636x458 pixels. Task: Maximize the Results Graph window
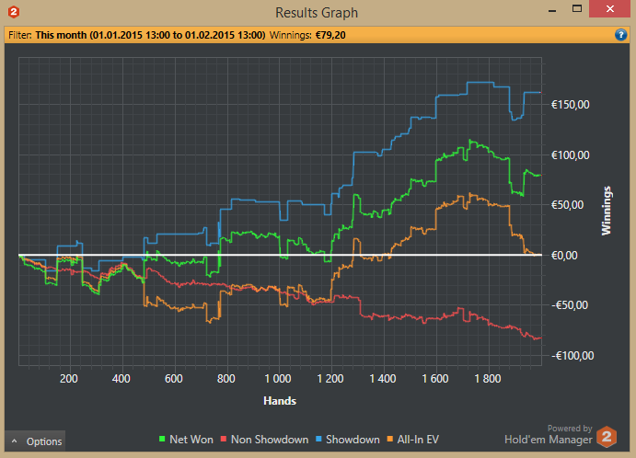pyautogui.click(x=577, y=8)
